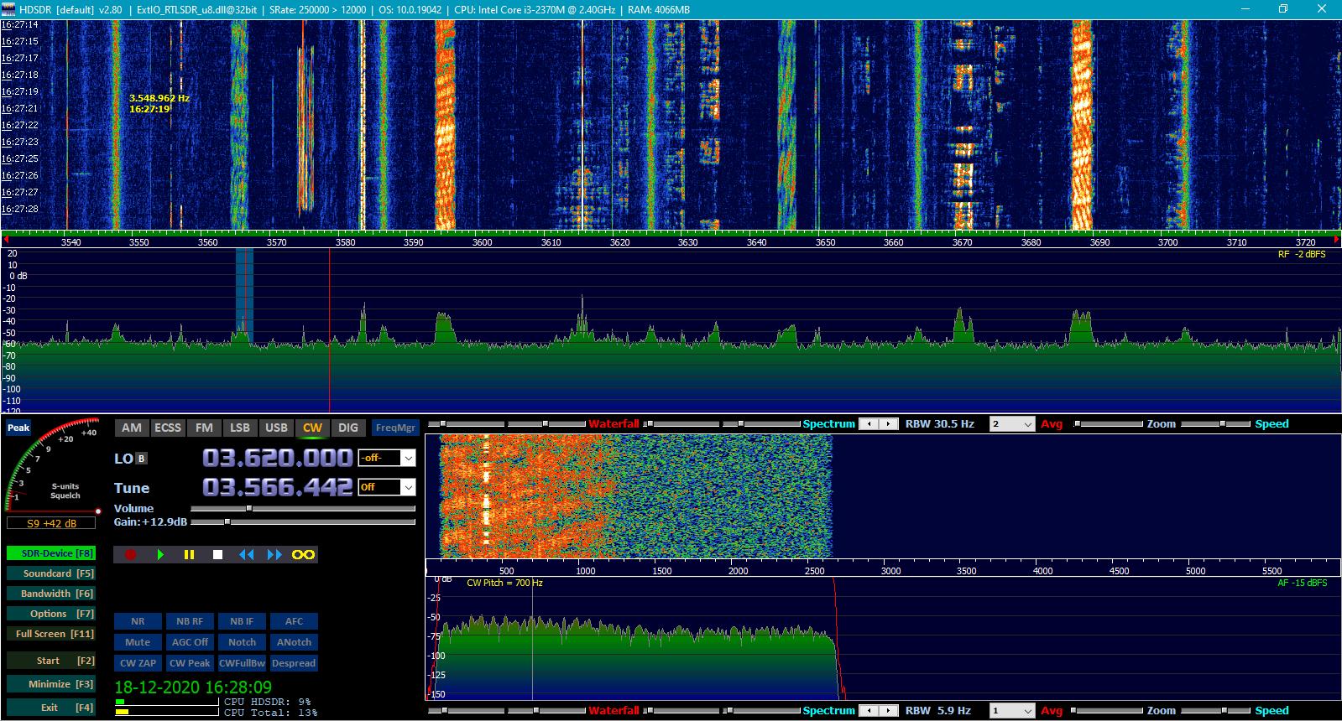Select FM demodulation mode

coord(204,428)
